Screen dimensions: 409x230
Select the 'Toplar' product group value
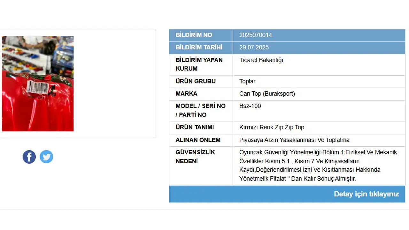pyautogui.click(x=247, y=81)
